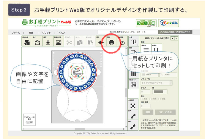
Task: Click the horizontal canvas scrollbar thumb
Action: (x=80, y=129)
